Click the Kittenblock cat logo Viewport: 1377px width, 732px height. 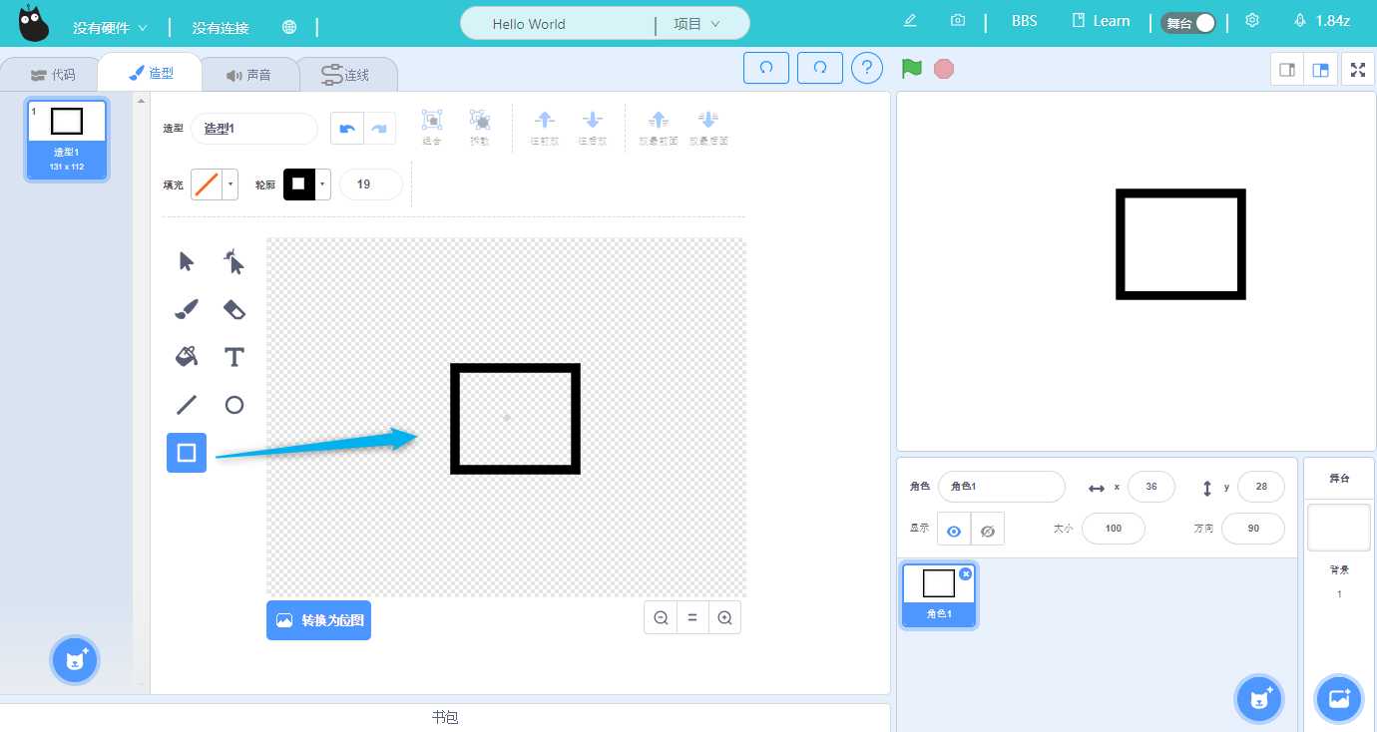[x=34, y=24]
